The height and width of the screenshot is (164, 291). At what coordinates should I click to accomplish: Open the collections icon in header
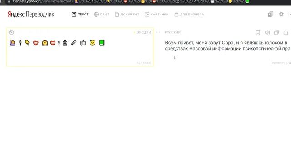click(x=271, y=14)
